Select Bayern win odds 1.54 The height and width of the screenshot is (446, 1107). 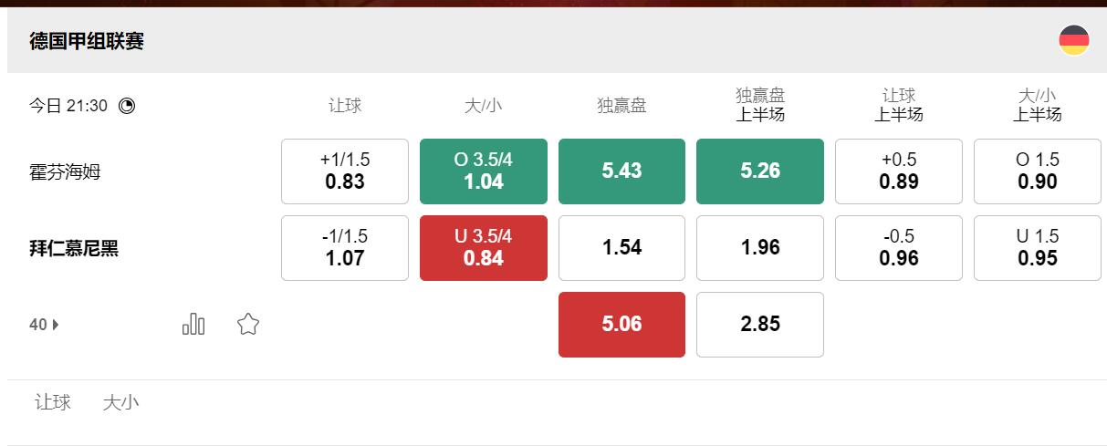[x=621, y=248]
